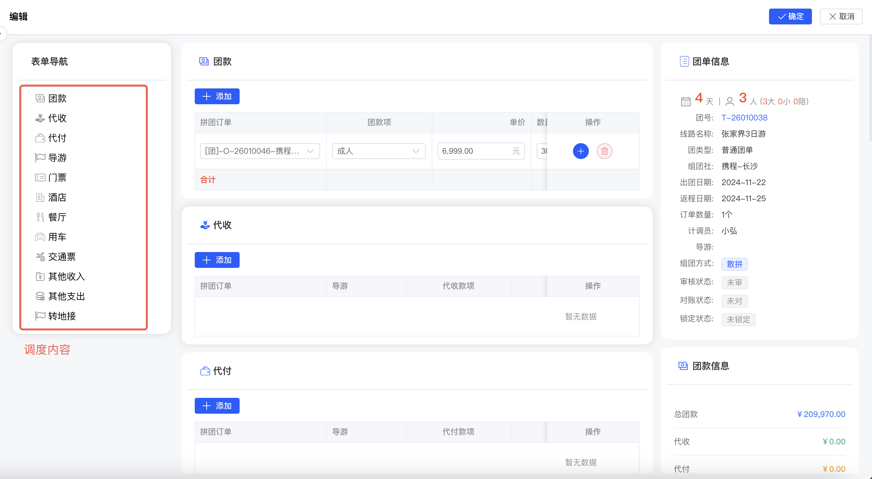Viewport: 872px width, 479px height.
Task: Navigate to 门票 section
Action: [57, 177]
